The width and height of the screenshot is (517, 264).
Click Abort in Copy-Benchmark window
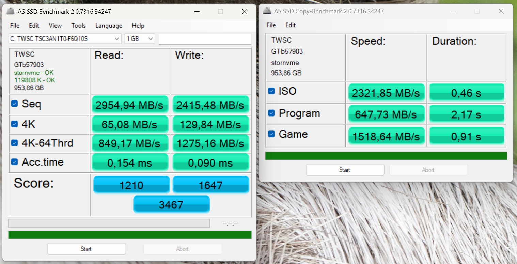pyautogui.click(x=428, y=170)
